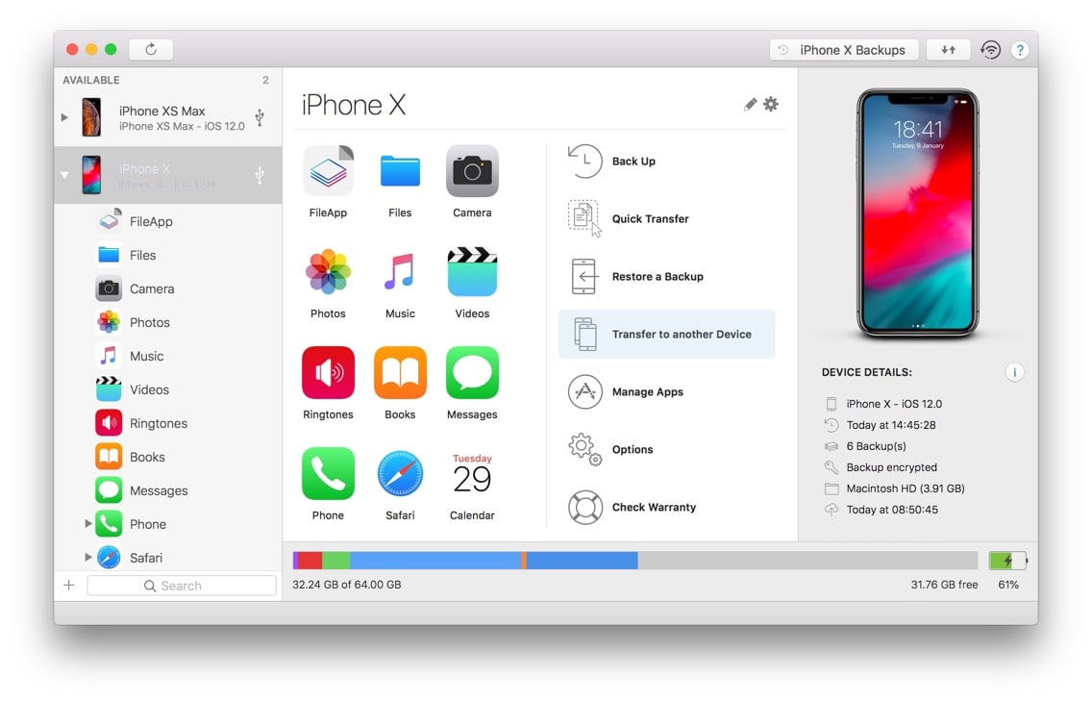This screenshot has height=702, width=1092.
Task: Open device settings gear next to iPhone X title
Action: click(x=771, y=105)
